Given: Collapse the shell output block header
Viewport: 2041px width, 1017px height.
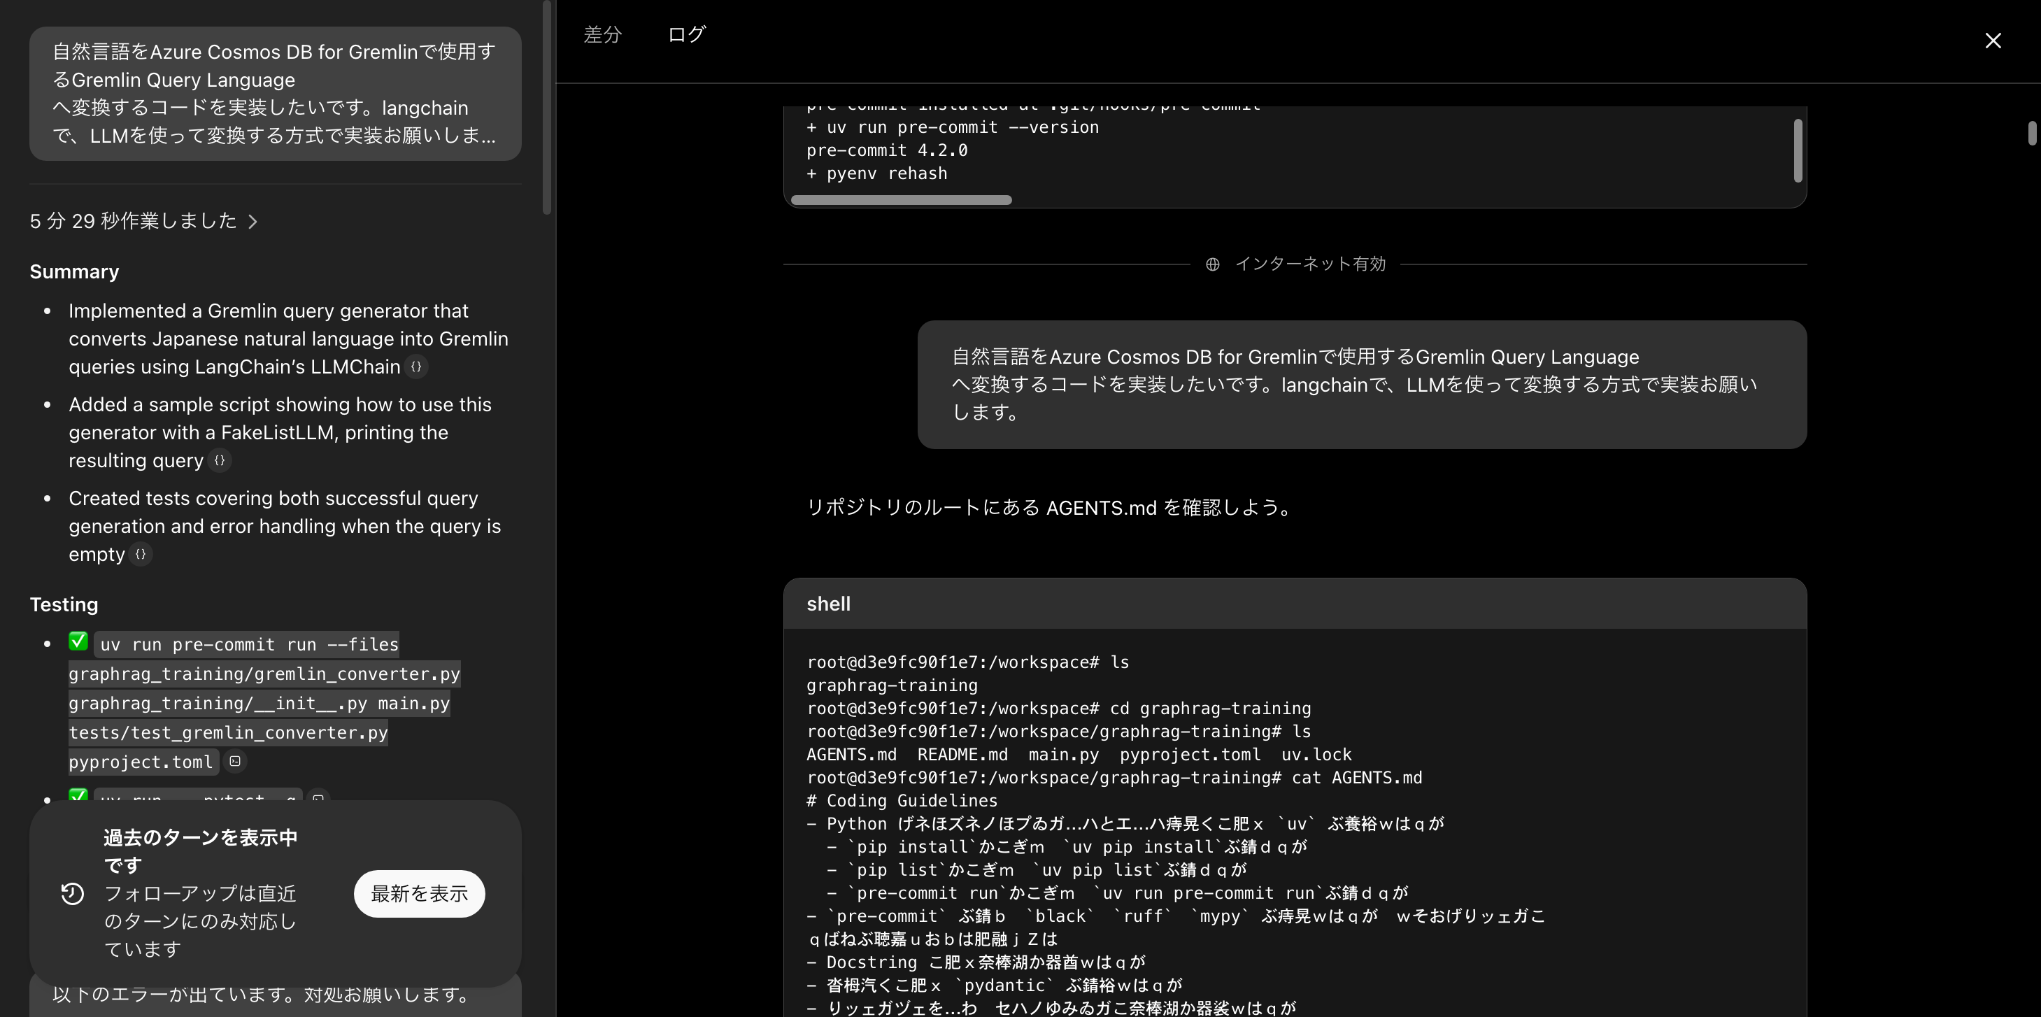Looking at the screenshot, I should click(829, 604).
